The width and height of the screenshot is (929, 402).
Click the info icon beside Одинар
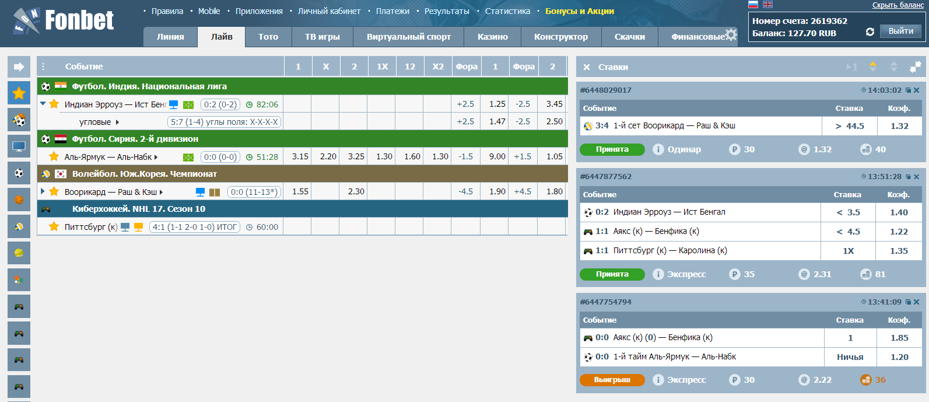tap(658, 149)
